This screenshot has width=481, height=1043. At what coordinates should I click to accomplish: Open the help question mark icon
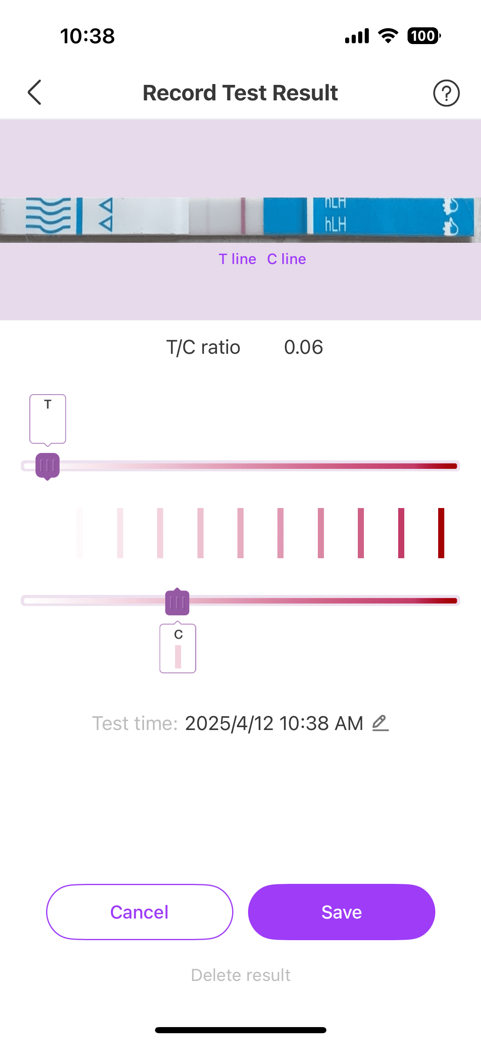coord(446,93)
